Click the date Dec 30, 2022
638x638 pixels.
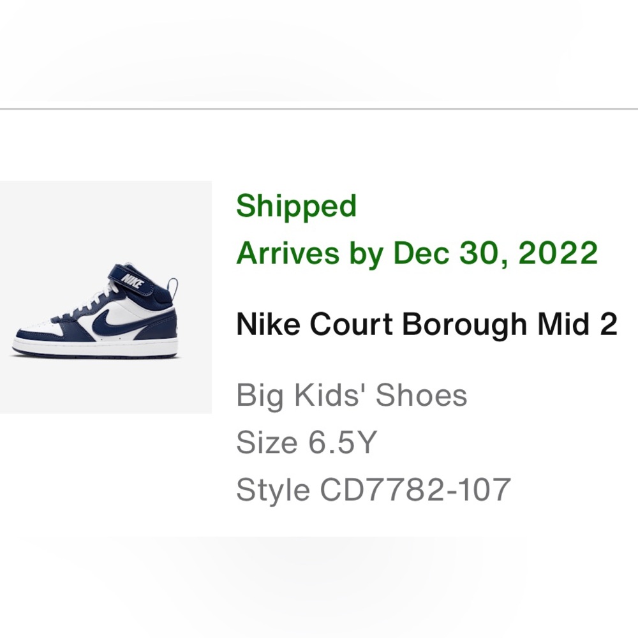click(x=495, y=253)
